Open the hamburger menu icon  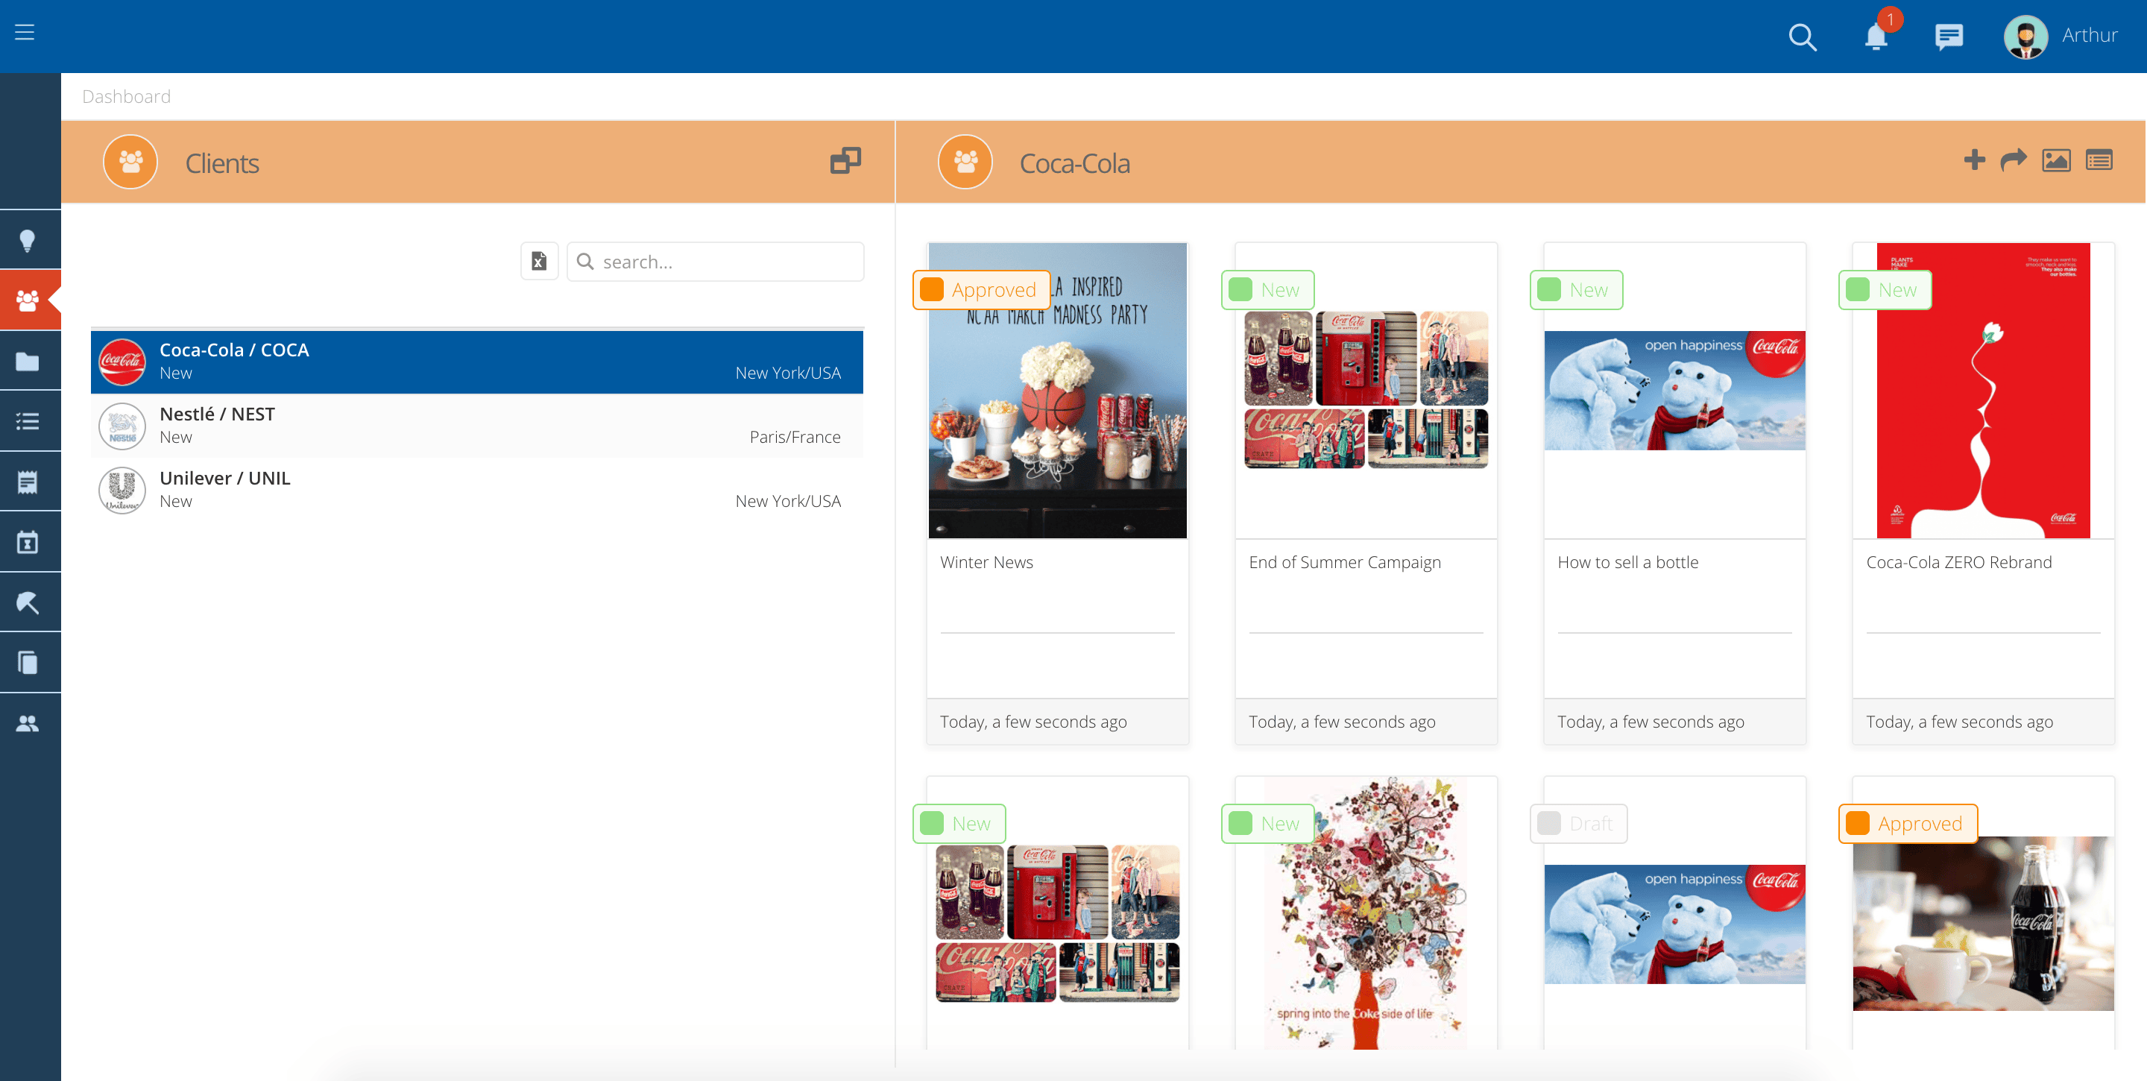pyautogui.click(x=24, y=33)
